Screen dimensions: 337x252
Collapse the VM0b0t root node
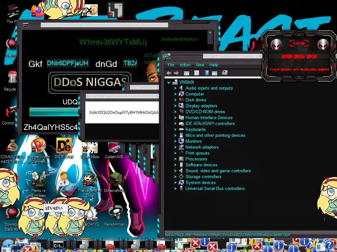(x=169, y=82)
